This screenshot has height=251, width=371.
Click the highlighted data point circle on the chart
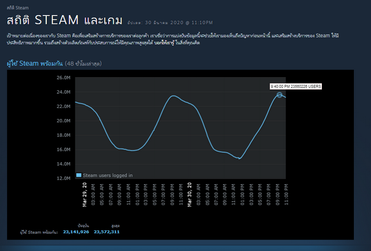pyautogui.click(x=280, y=95)
